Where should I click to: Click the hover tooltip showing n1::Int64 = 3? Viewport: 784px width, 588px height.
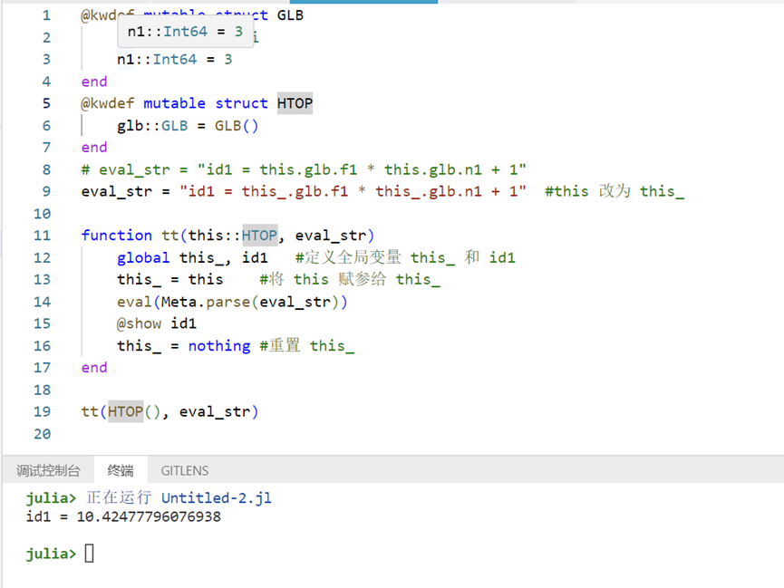pos(186,32)
